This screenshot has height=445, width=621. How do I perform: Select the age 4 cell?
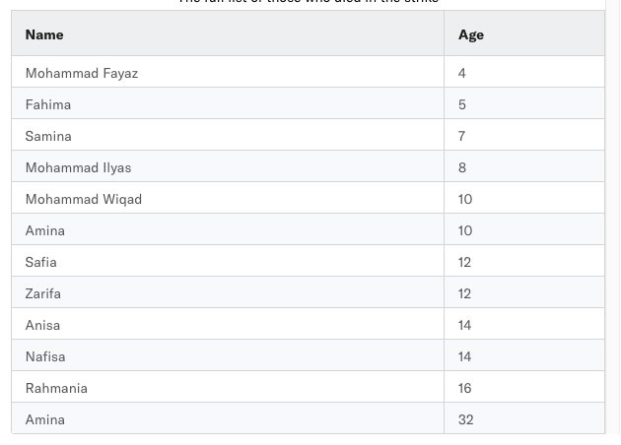[524, 72]
